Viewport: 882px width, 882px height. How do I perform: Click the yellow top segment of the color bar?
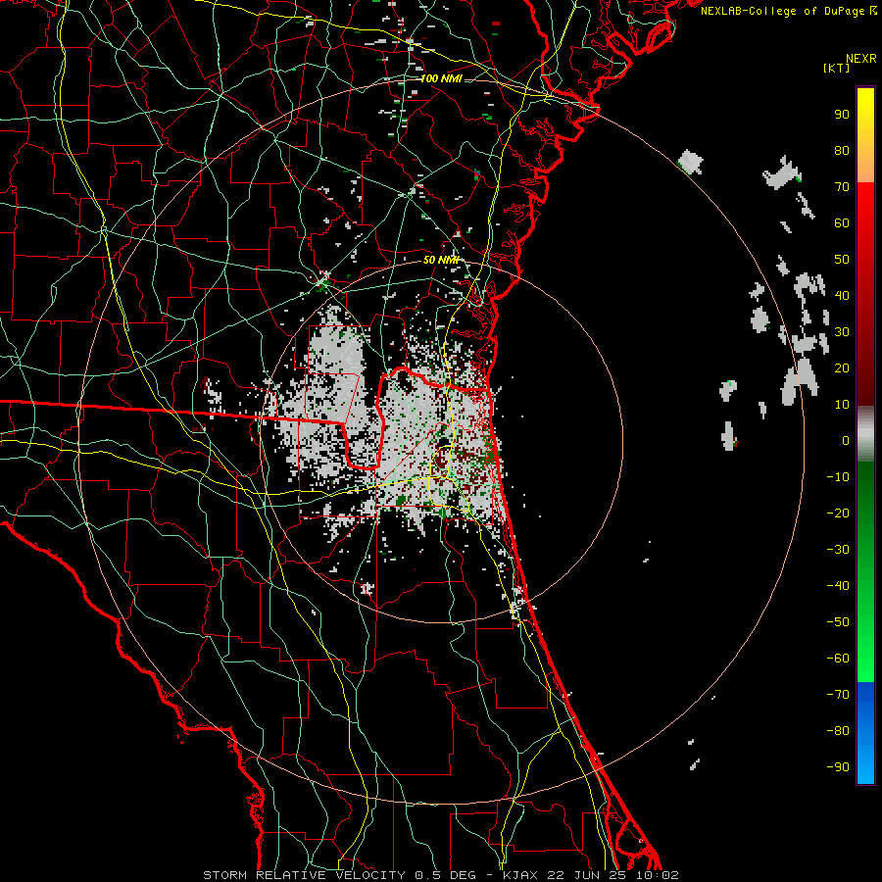point(865,135)
